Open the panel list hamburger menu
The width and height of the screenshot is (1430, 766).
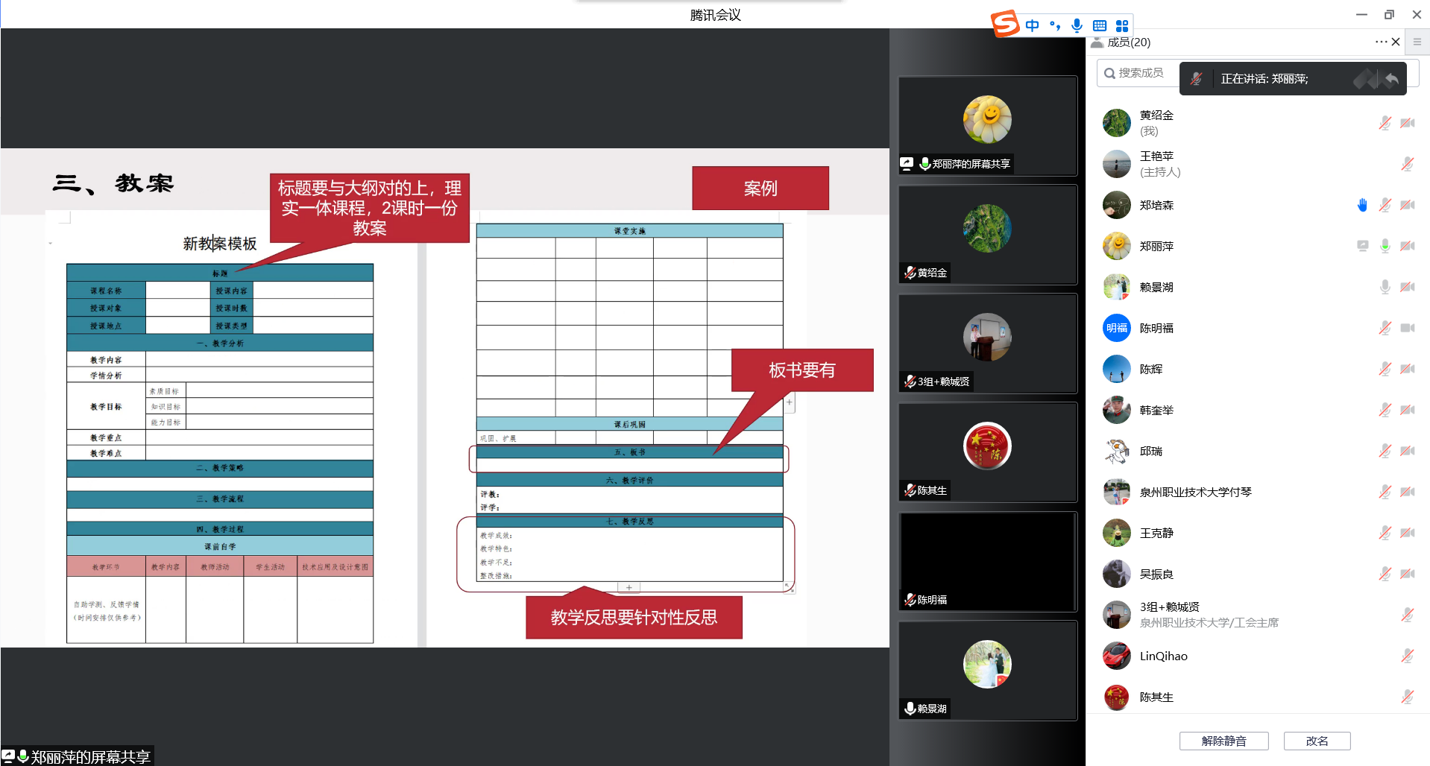tap(1417, 42)
